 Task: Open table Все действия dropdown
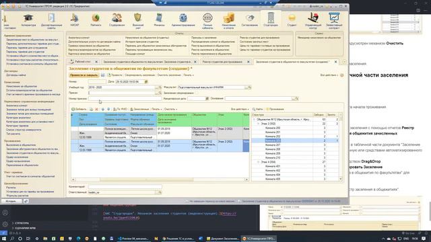tap(240, 109)
